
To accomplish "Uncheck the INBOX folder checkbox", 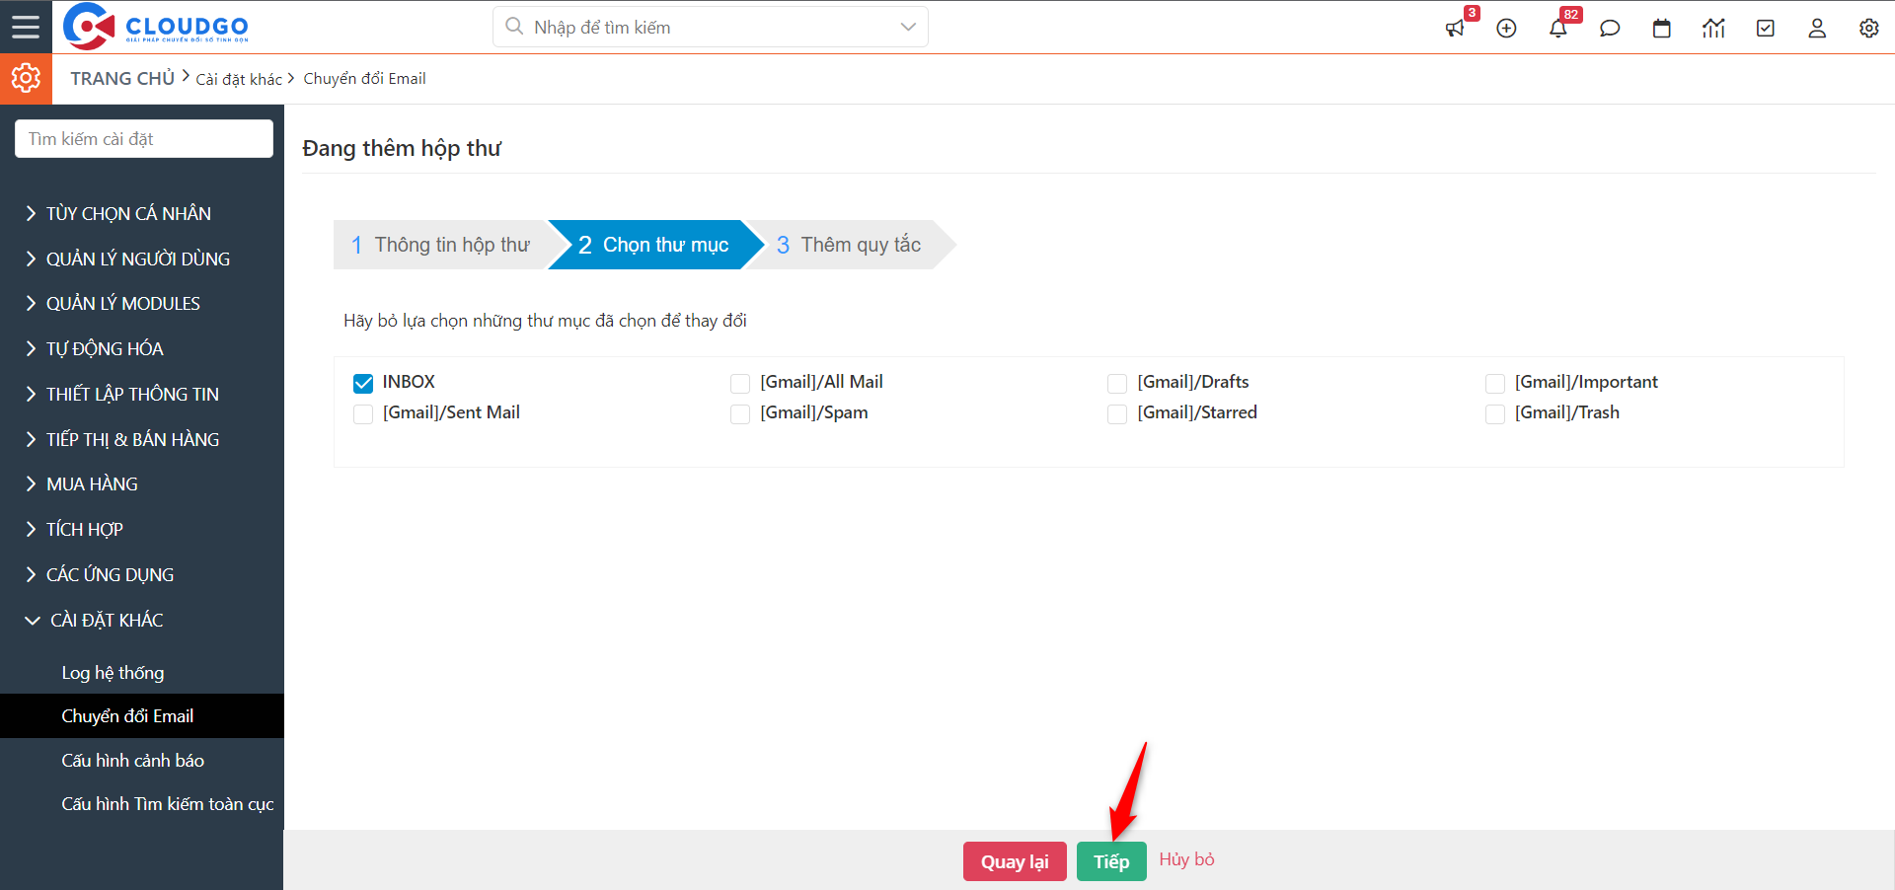I will pyautogui.click(x=363, y=383).
